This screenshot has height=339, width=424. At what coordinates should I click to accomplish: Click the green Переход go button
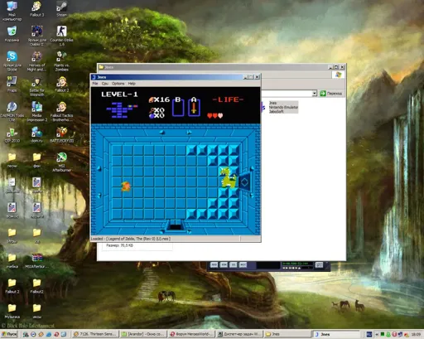tap(330, 94)
